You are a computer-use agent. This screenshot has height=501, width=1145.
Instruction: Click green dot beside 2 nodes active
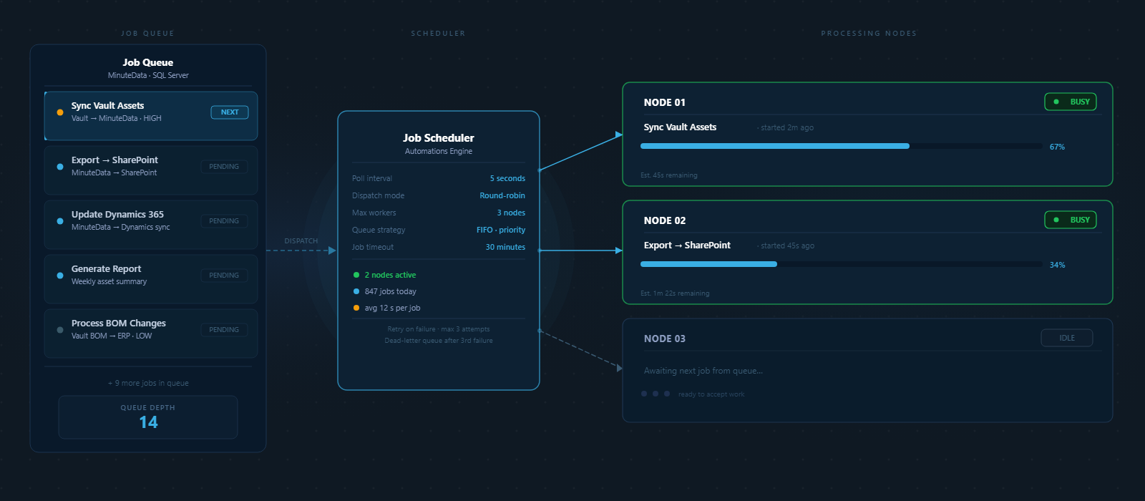click(356, 275)
